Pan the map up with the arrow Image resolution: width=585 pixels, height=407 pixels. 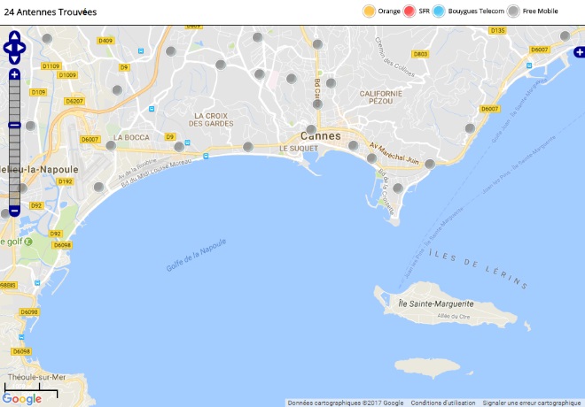(x=14, y=36)
